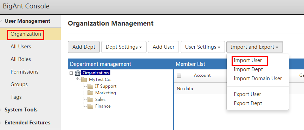Click the MyTest Co. folder icon
The image size is (304, 130).
click(x=84, y=80)
